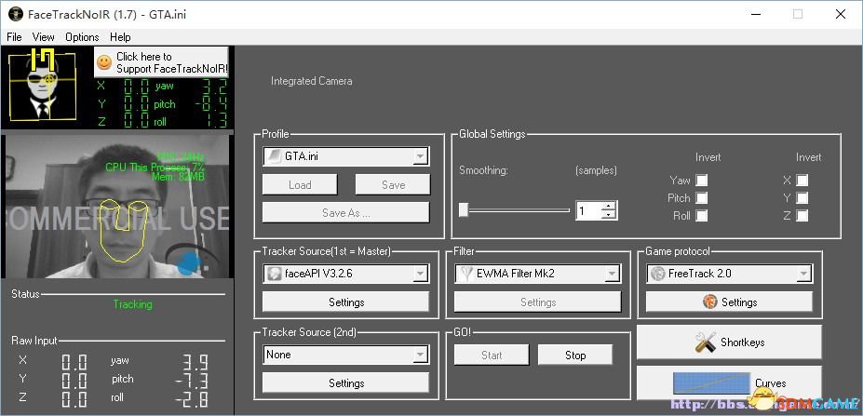This screenshot has height=416, width=863.
Task: Click the Raw Input section heading
Action: click(x=34, y=341)
